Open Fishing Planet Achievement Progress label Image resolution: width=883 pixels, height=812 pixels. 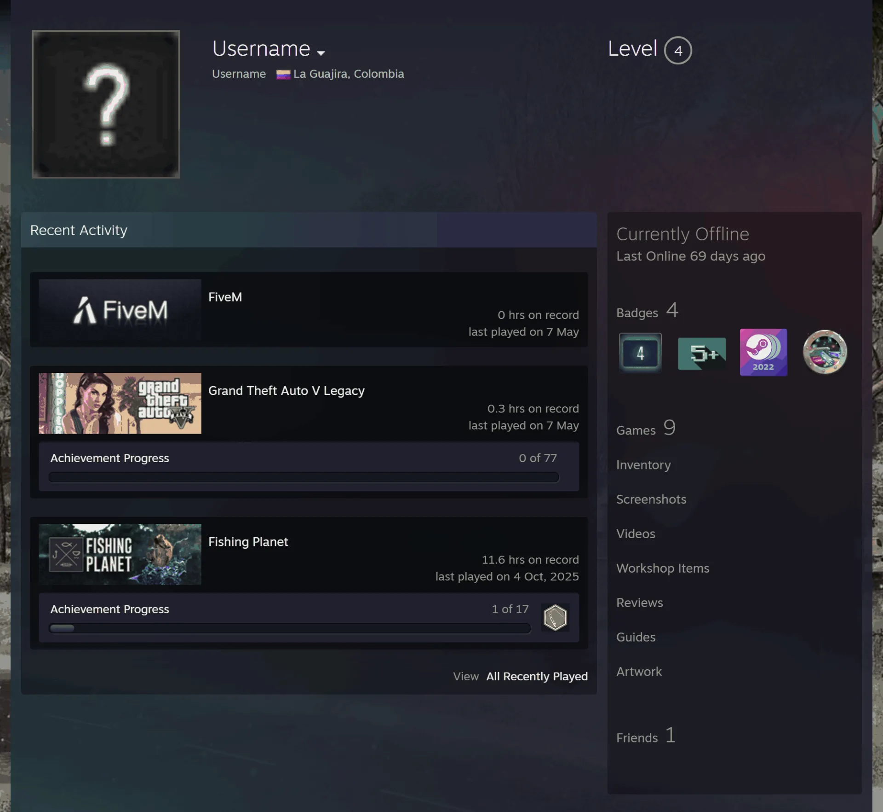[109, 609]
